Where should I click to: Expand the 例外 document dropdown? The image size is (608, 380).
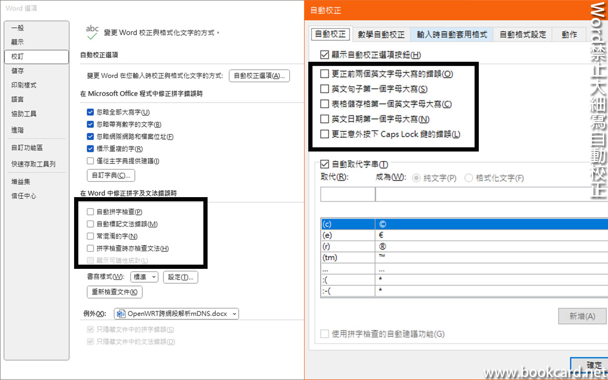176,313
